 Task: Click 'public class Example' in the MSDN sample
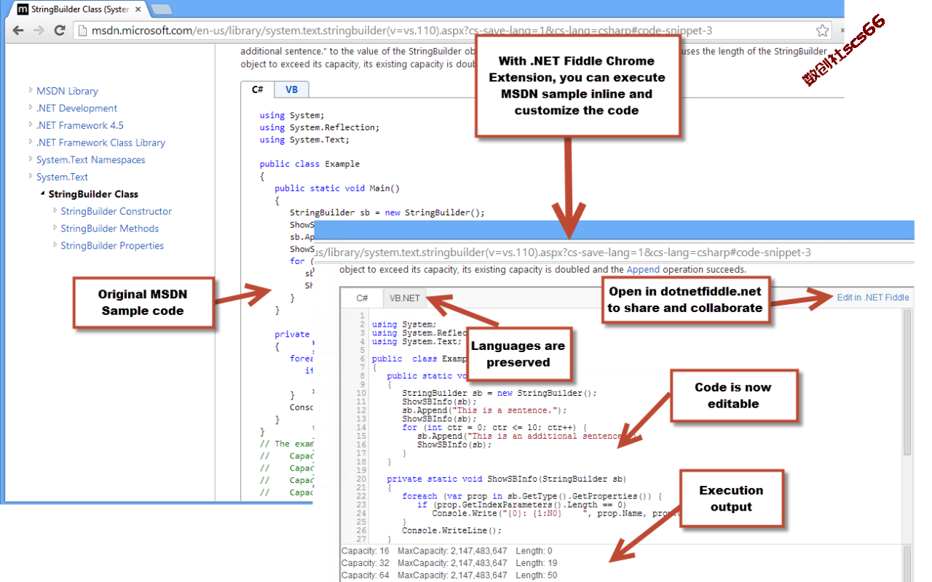[309, 164]
